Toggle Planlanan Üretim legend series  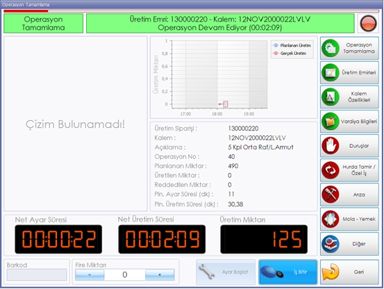pyautogui.click(x=292, y=45)
